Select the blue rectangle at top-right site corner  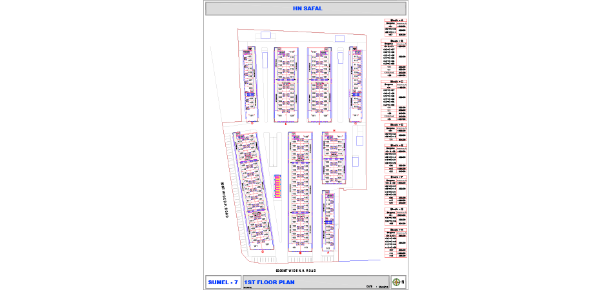(x=339, y=39)
